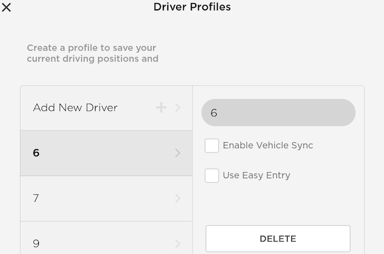Click the 'current driving positions and' line
Viewport: 384px width, 254px height.
click(93, 59)
